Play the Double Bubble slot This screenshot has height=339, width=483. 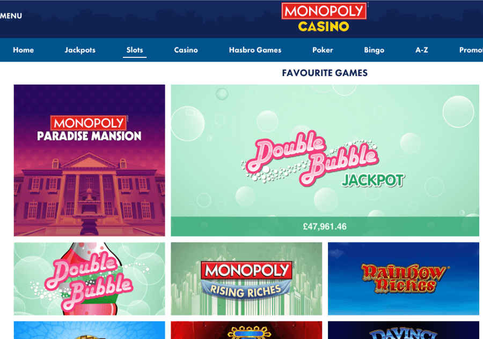(89, 279)
